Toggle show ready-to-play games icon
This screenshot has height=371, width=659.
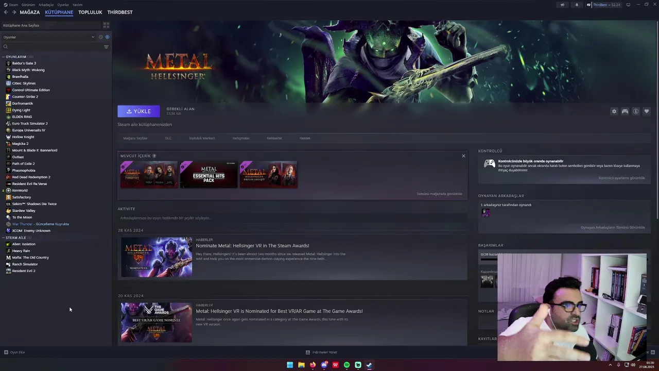coord(107,37)
